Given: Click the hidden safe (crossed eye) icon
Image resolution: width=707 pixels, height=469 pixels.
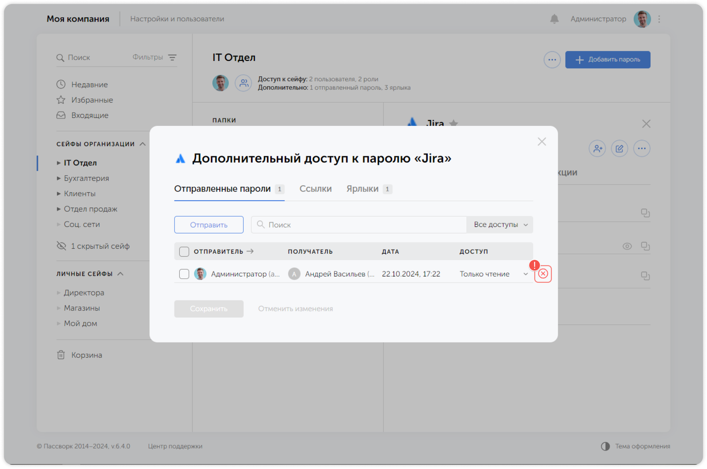Looking at the screenshot, I should [x=61, y=246].
